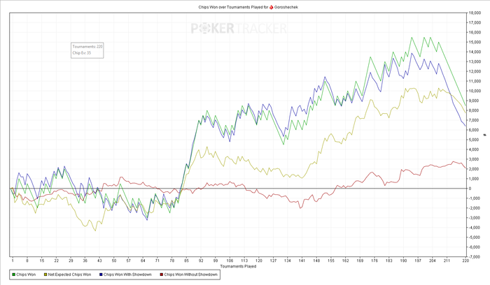Click the chart title Chips Won over Tournaments
This screenshot has height=285, width=490.
(x=233, y=7)
